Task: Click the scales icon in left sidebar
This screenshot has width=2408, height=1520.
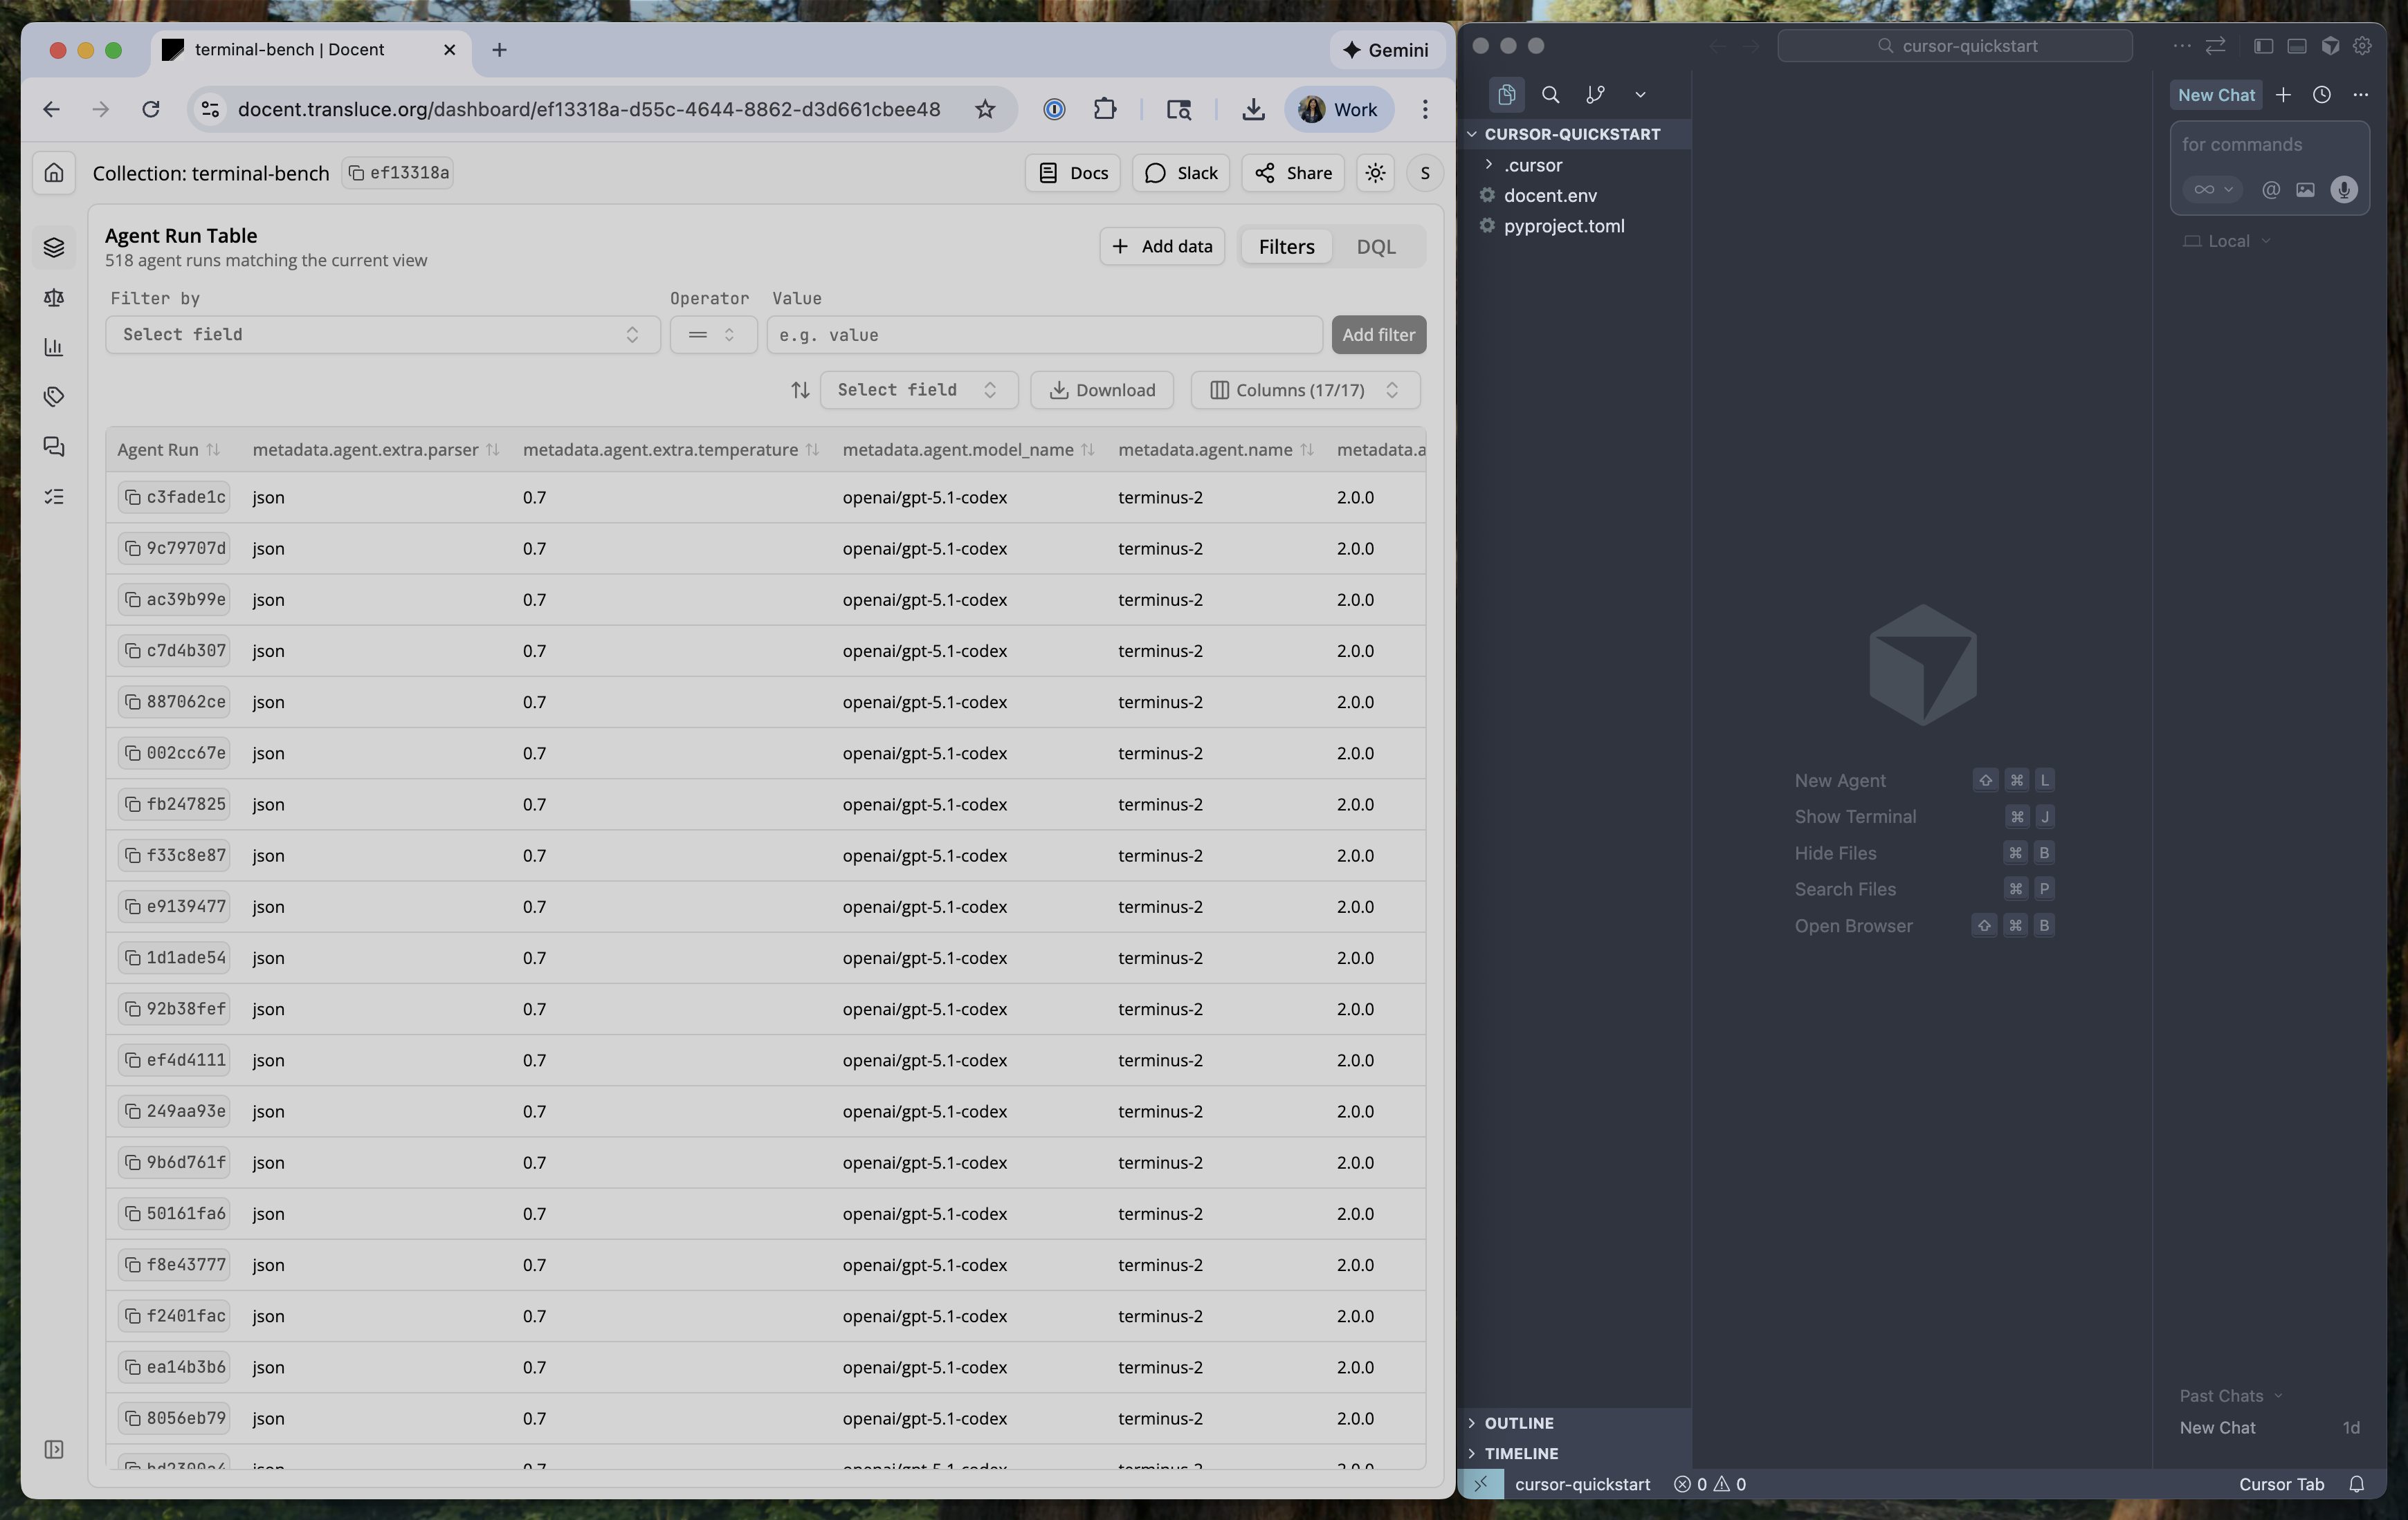Action: click(54, 298)
